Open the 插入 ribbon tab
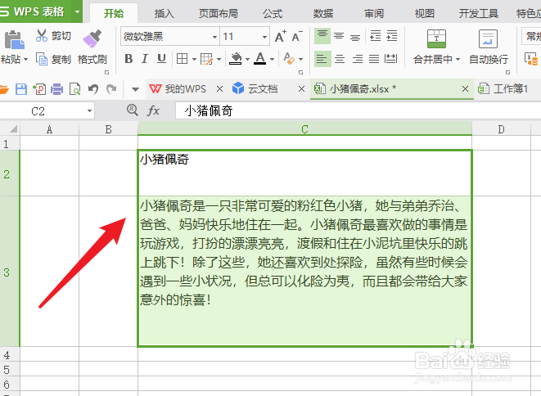Screen dimensions: 541x396 [x=165, y=13]
